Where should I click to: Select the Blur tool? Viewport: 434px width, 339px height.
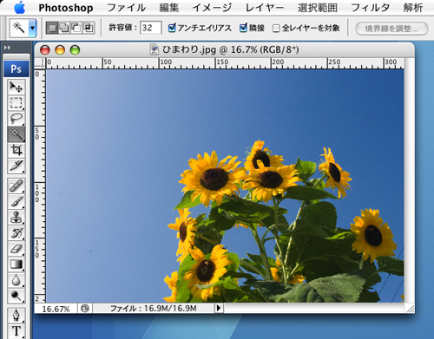click(x=16, y=280)
